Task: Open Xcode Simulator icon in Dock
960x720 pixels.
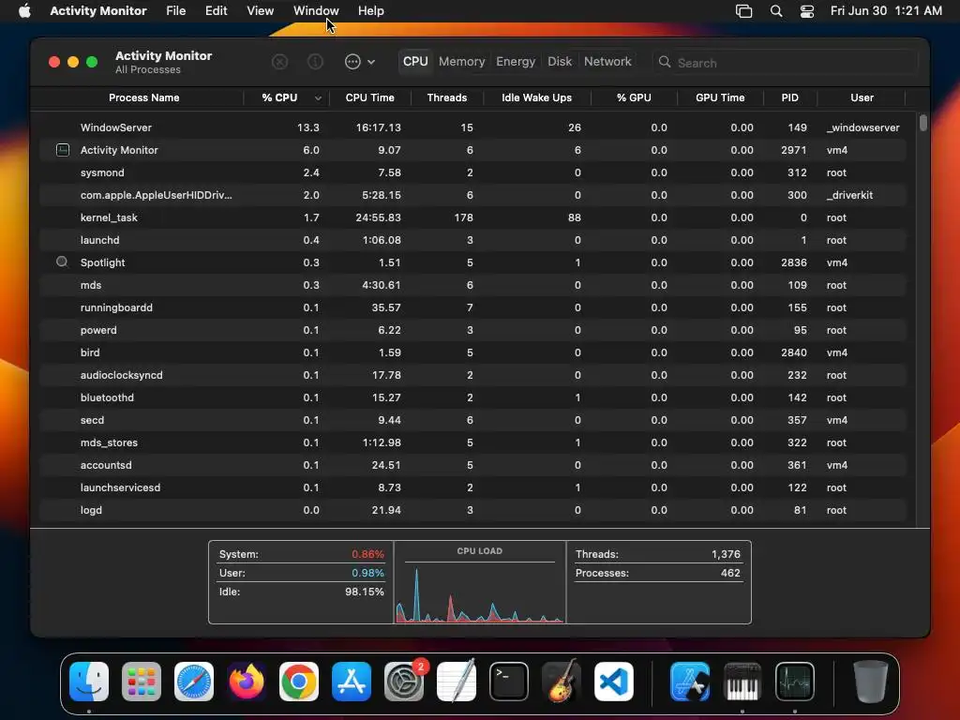Action: coord(690,682)
